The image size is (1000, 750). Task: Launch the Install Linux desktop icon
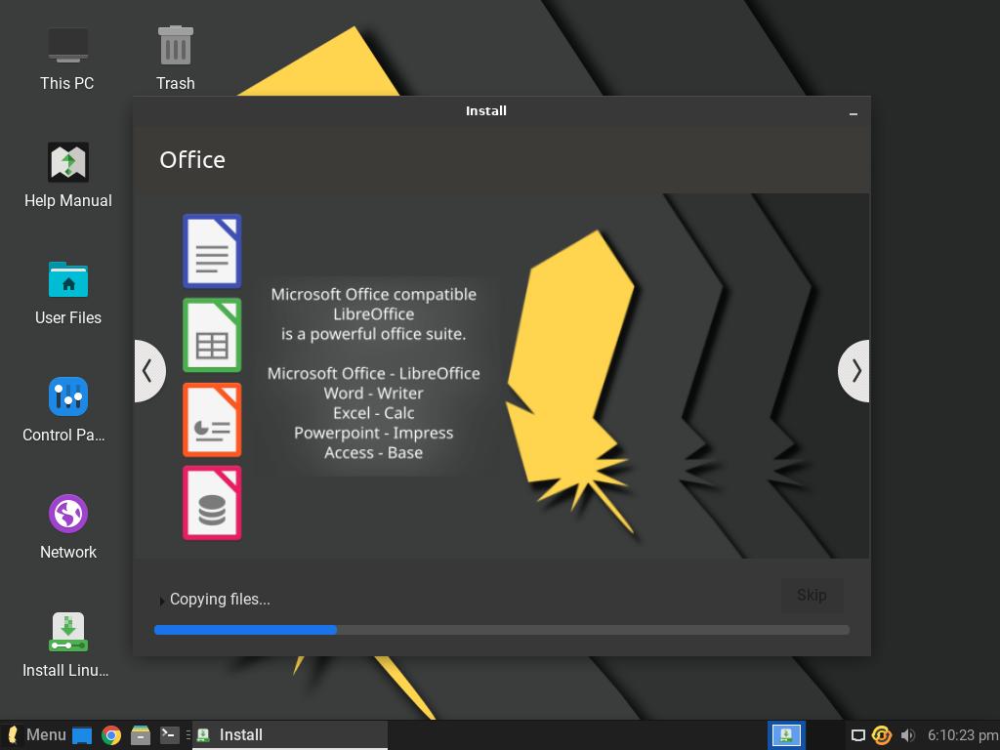68,645
